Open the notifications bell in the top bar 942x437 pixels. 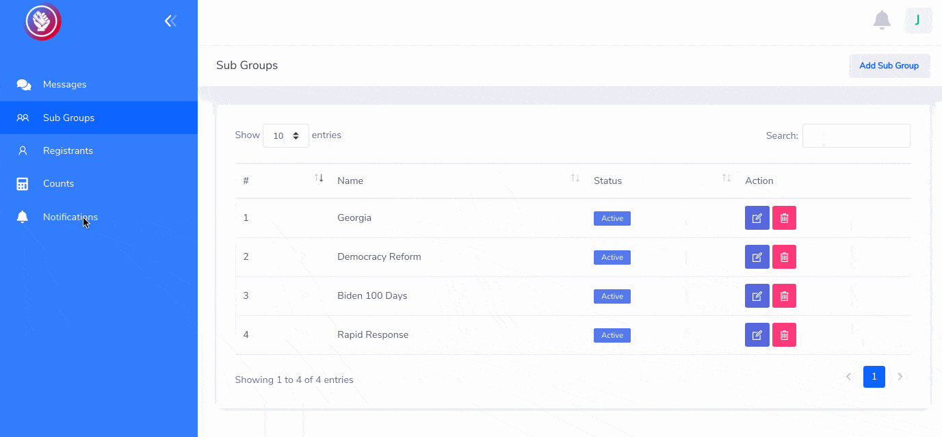pyautogui.click(x=882, y=21)
